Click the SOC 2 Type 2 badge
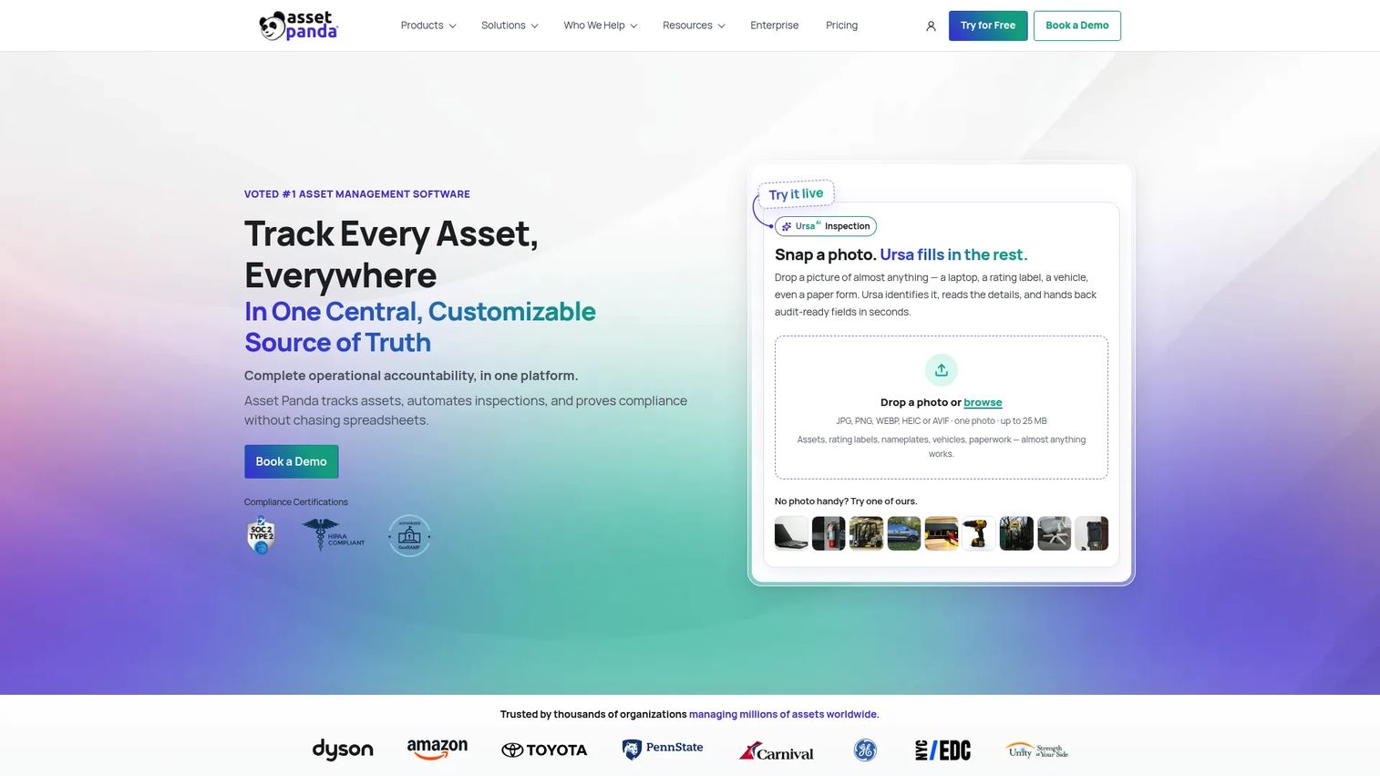Screen dimensions: 1380x776 point(262,535)
